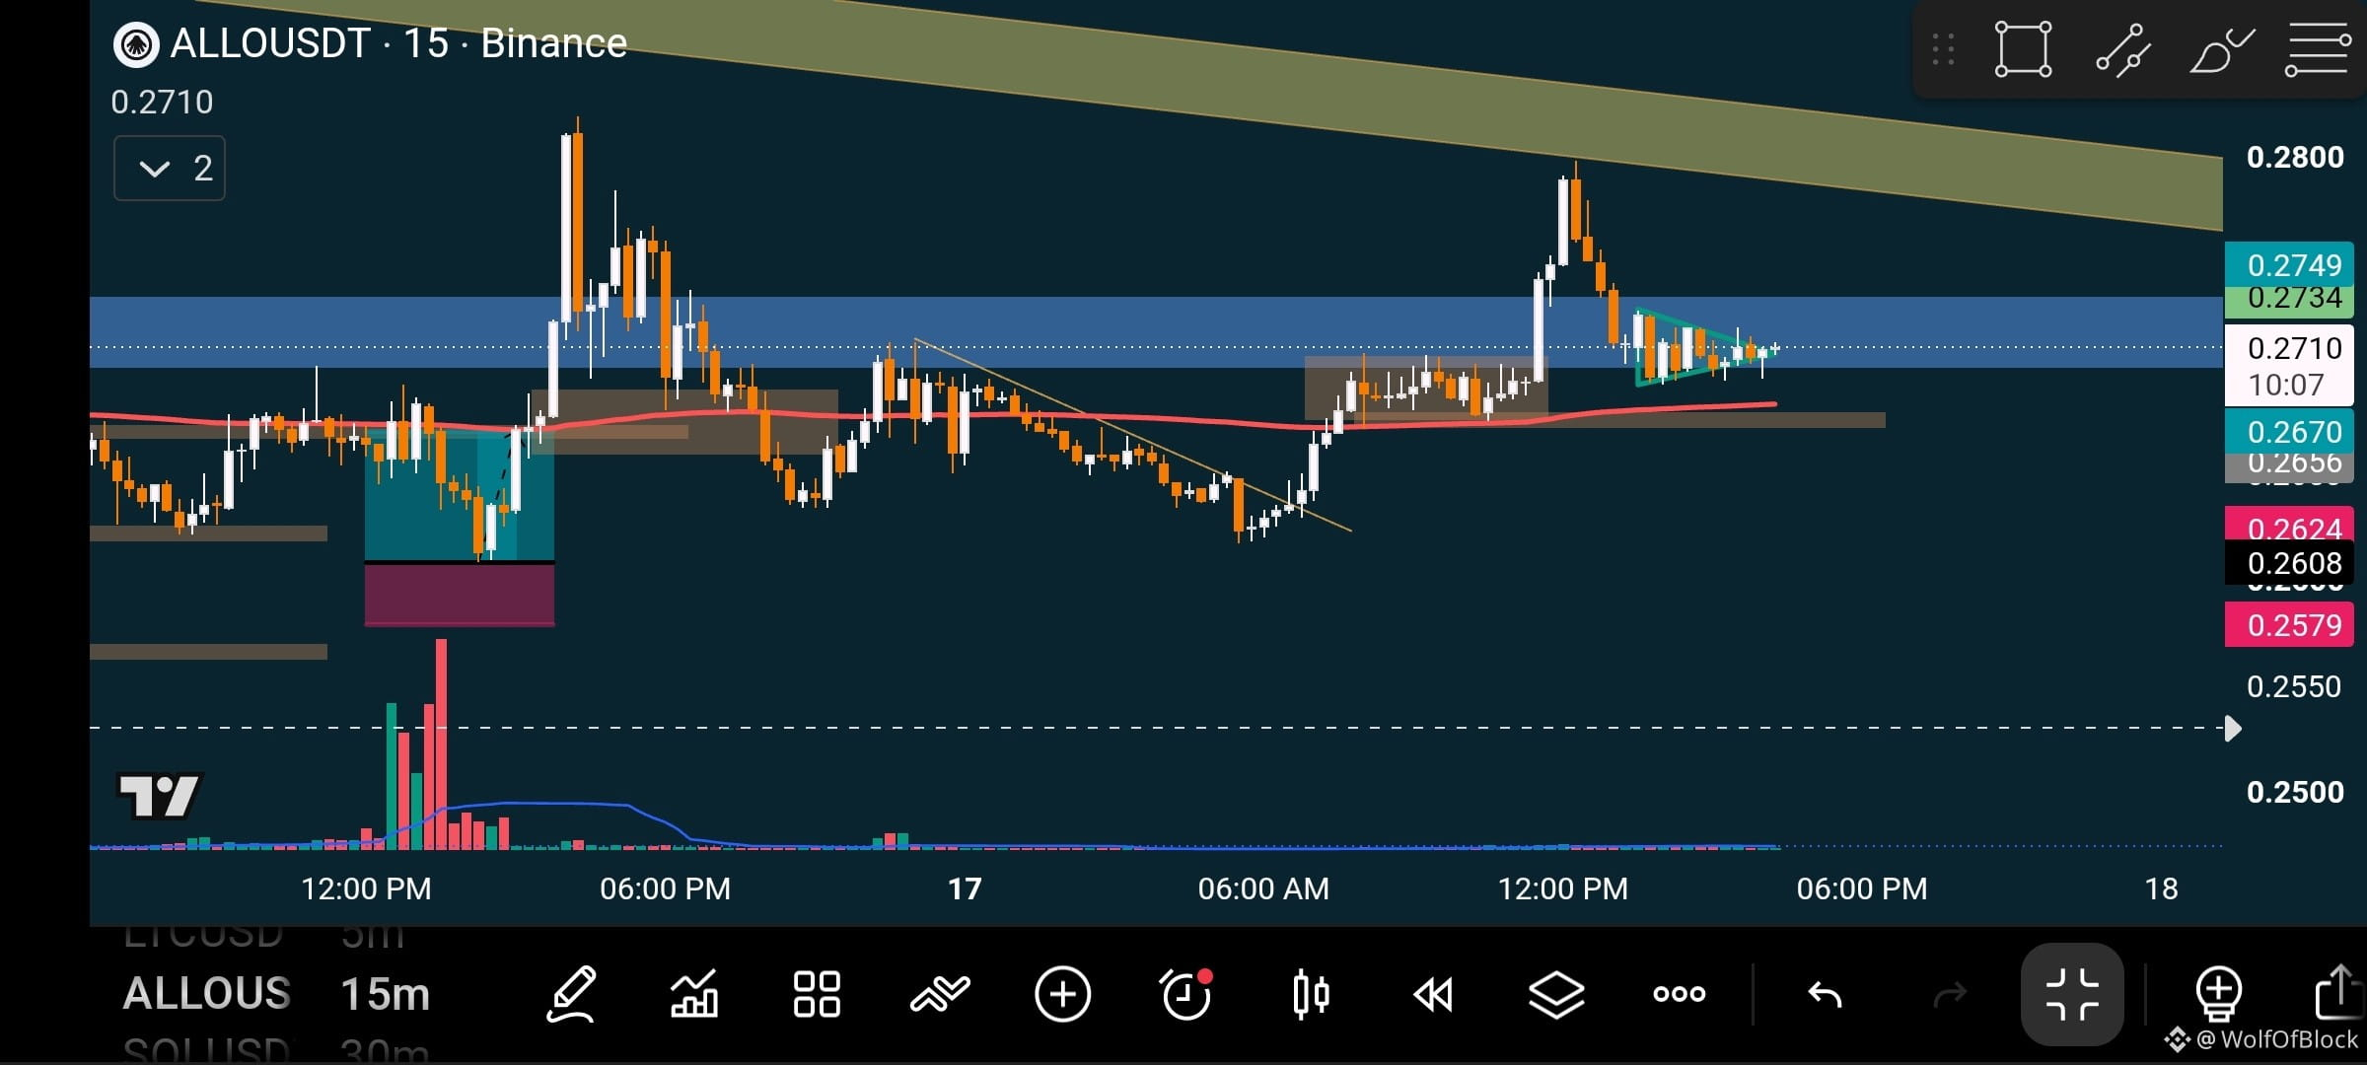
Task: Tap the ALLOUSDT symbol logo icon
Action: pos(136,44)
